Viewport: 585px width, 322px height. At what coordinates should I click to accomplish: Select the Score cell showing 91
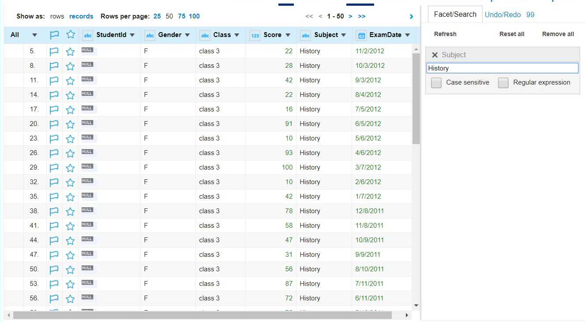click(271, 124)
